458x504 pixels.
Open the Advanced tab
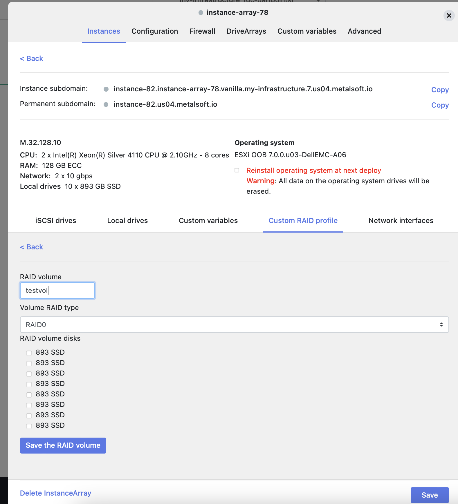click(x=364, y=31)
